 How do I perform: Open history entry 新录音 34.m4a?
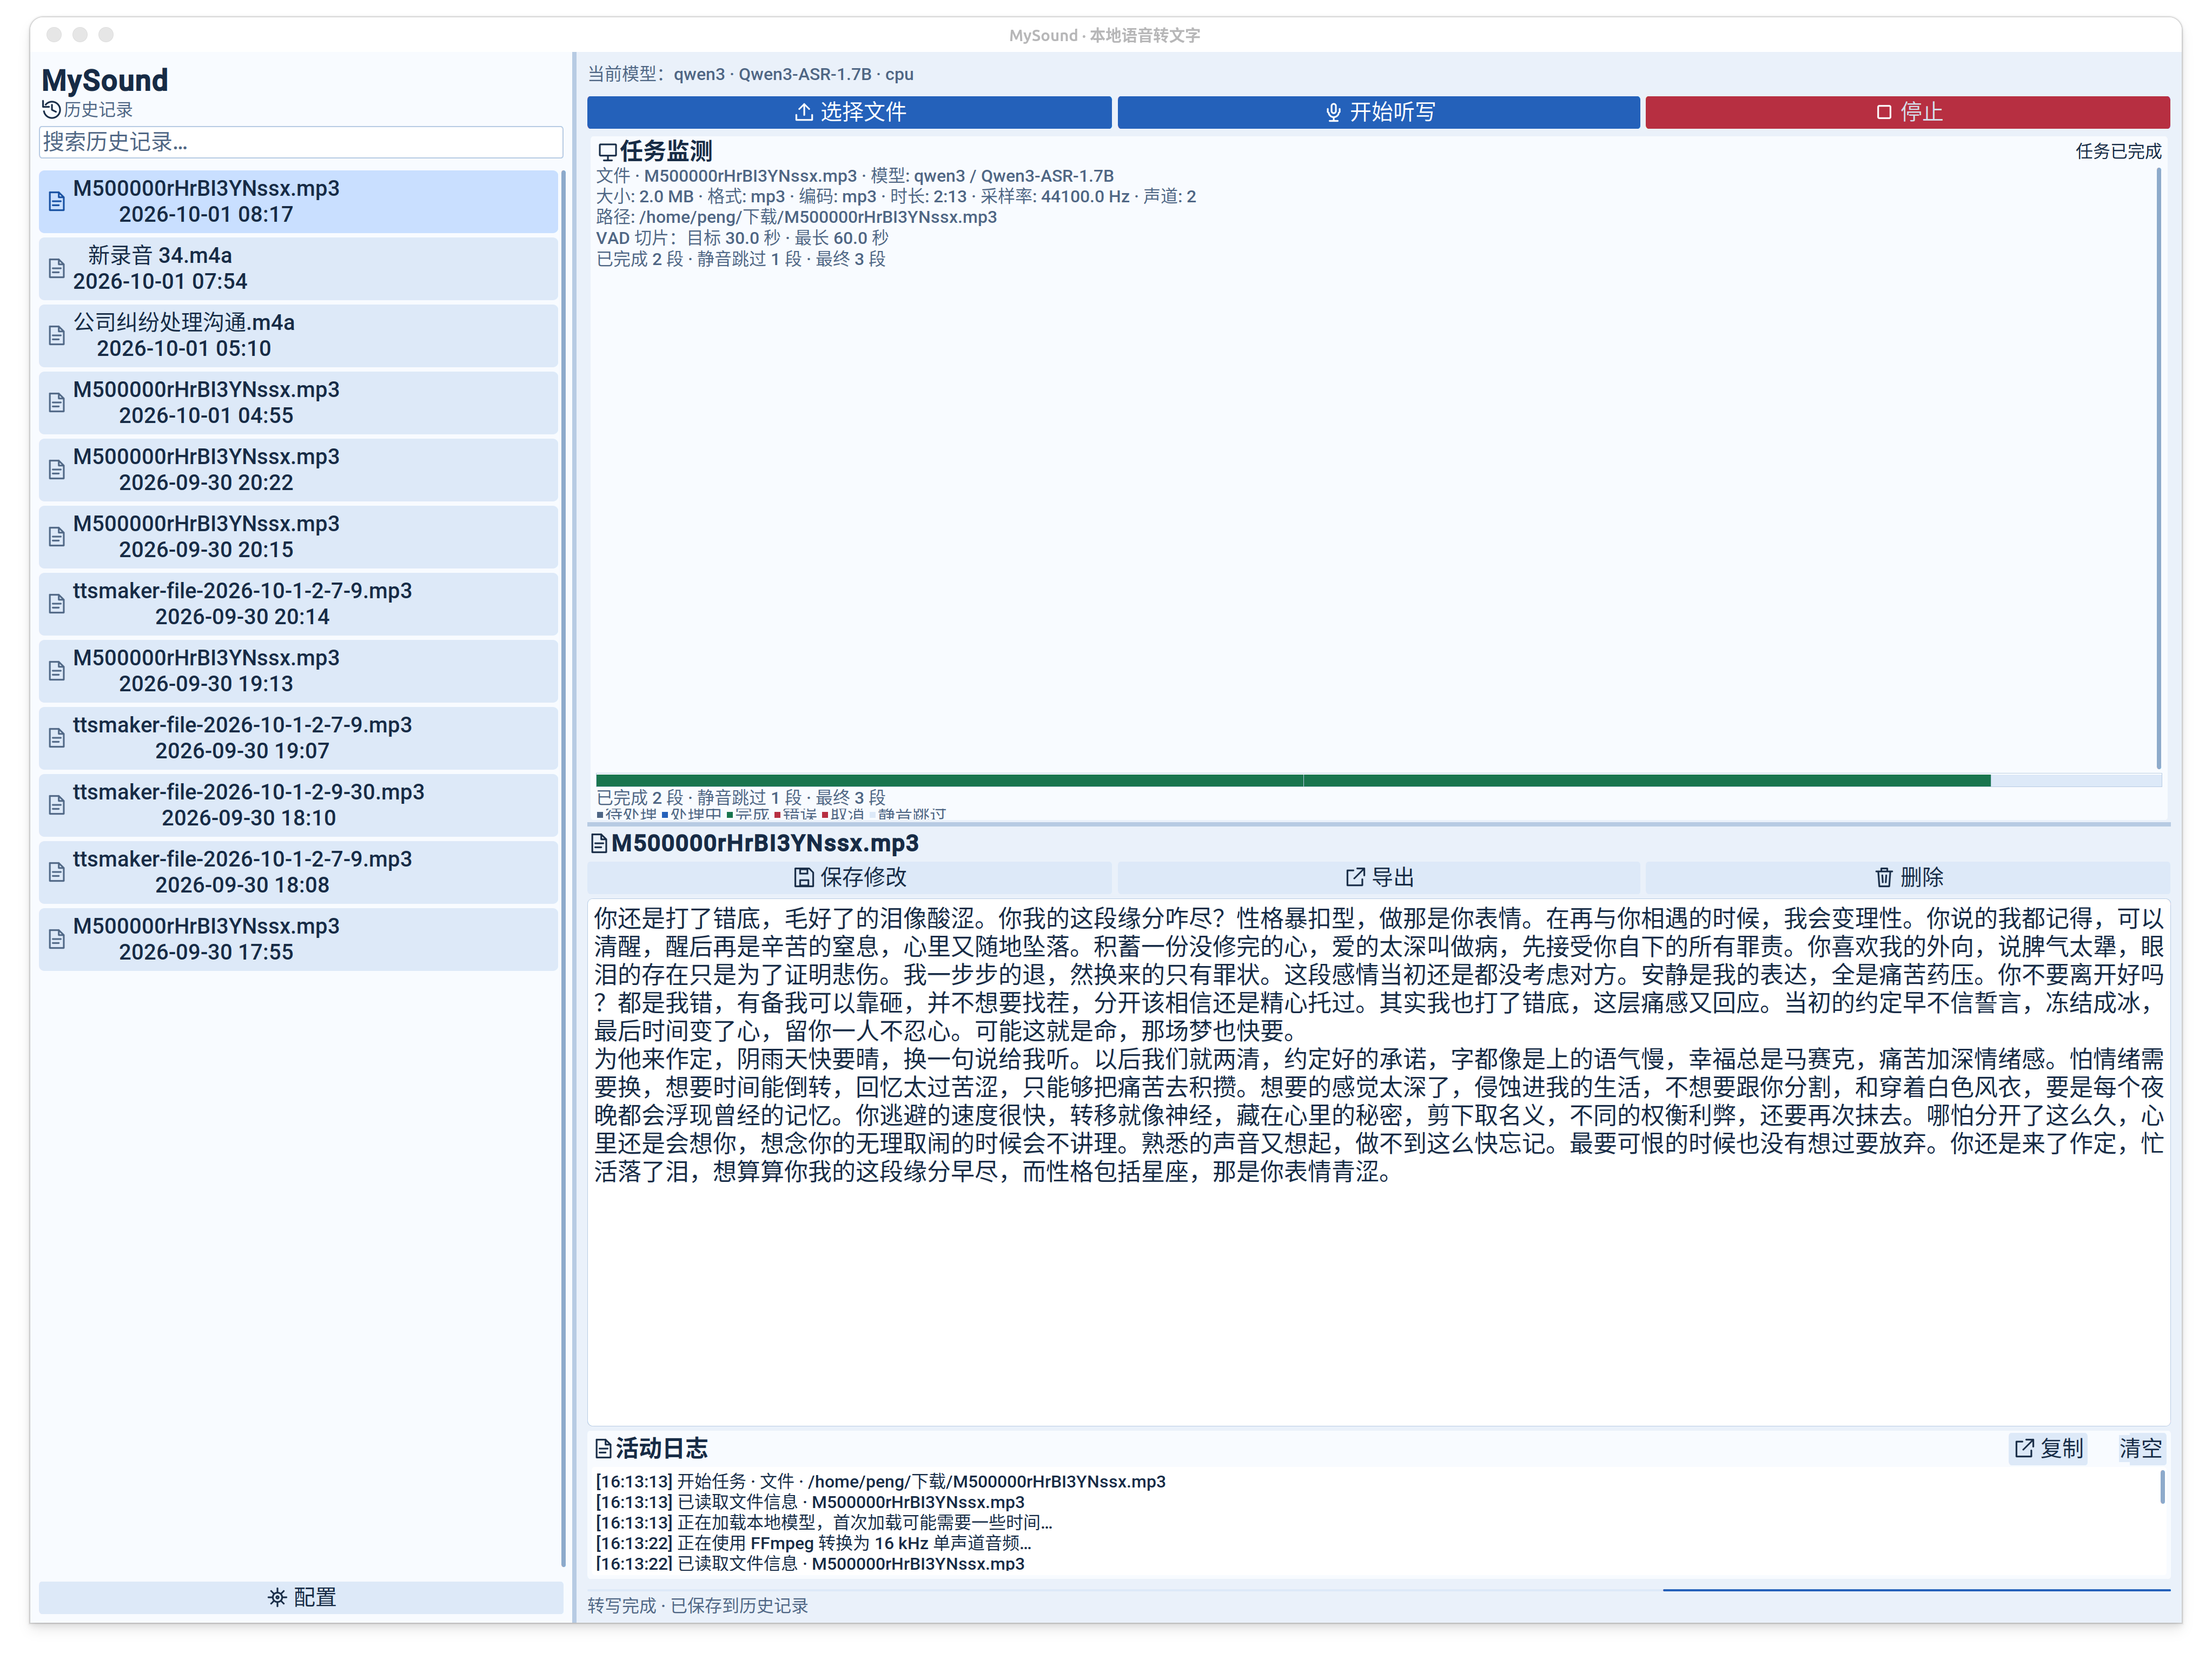(x=298, y=268)
